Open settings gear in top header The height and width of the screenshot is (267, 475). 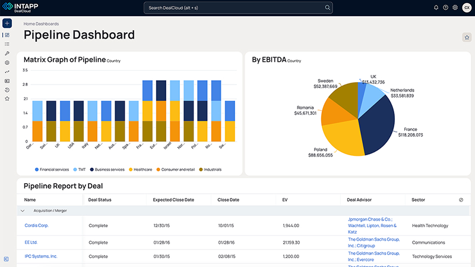pos(455,8)
